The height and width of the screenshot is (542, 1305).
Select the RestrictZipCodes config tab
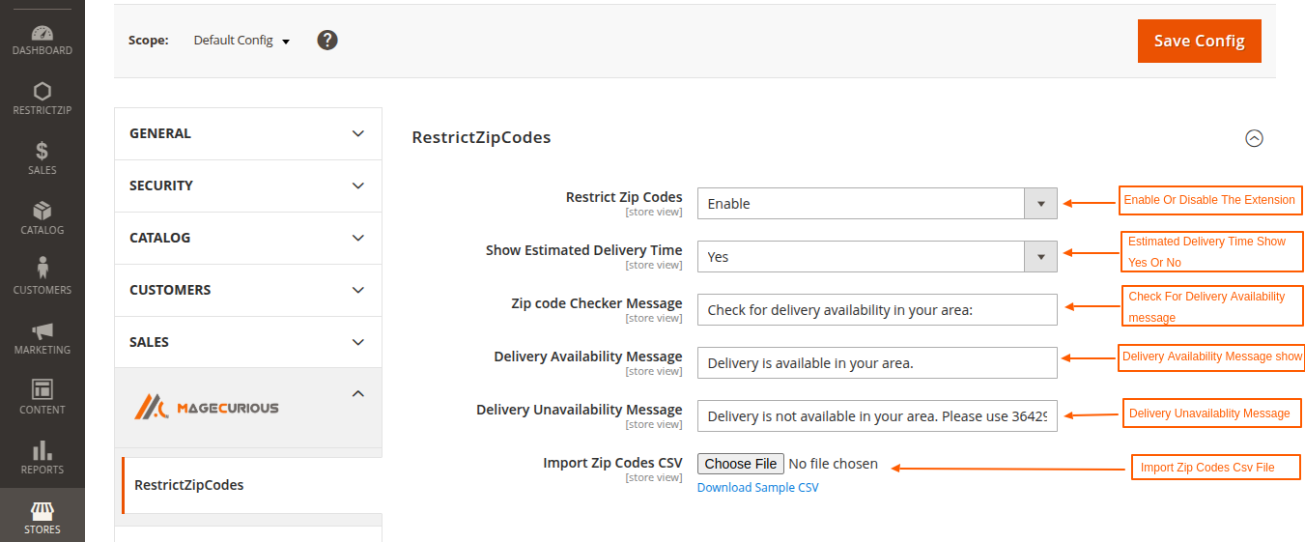point(251,485)
